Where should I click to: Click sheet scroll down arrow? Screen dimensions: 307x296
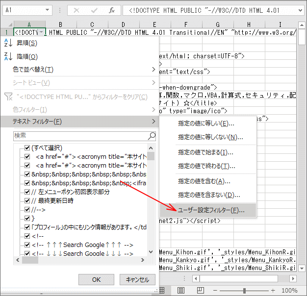click(302, 269)
